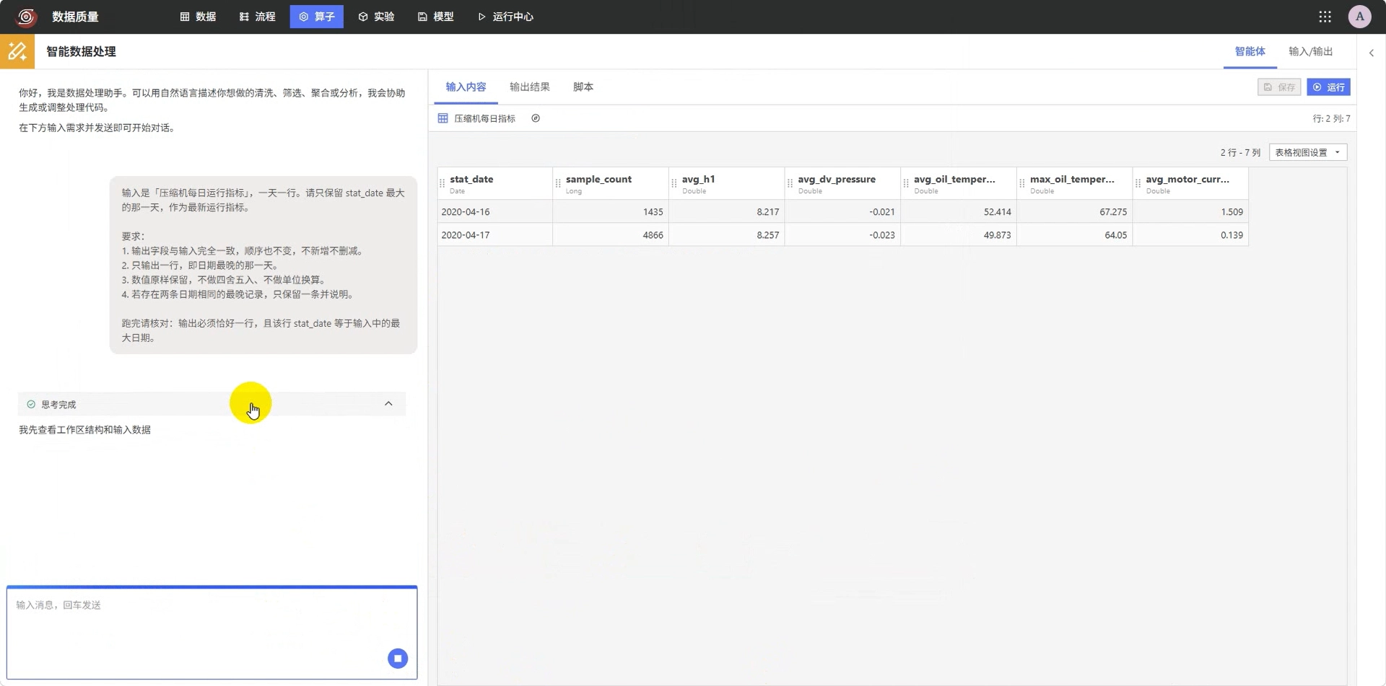Switch to the 输出结果 tab
The height and width of the screenshot is (686, 1386).
[x=529, y=87]
